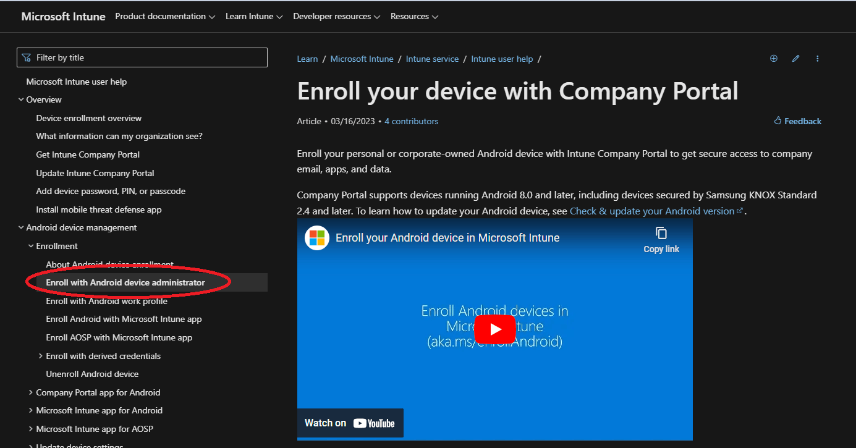
Task: Play the YouTube video with the red button
Action: 495,330
